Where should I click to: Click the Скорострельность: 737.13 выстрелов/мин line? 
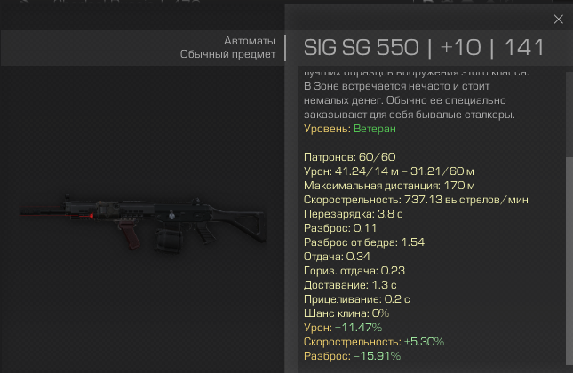click(x=416, y=200)
